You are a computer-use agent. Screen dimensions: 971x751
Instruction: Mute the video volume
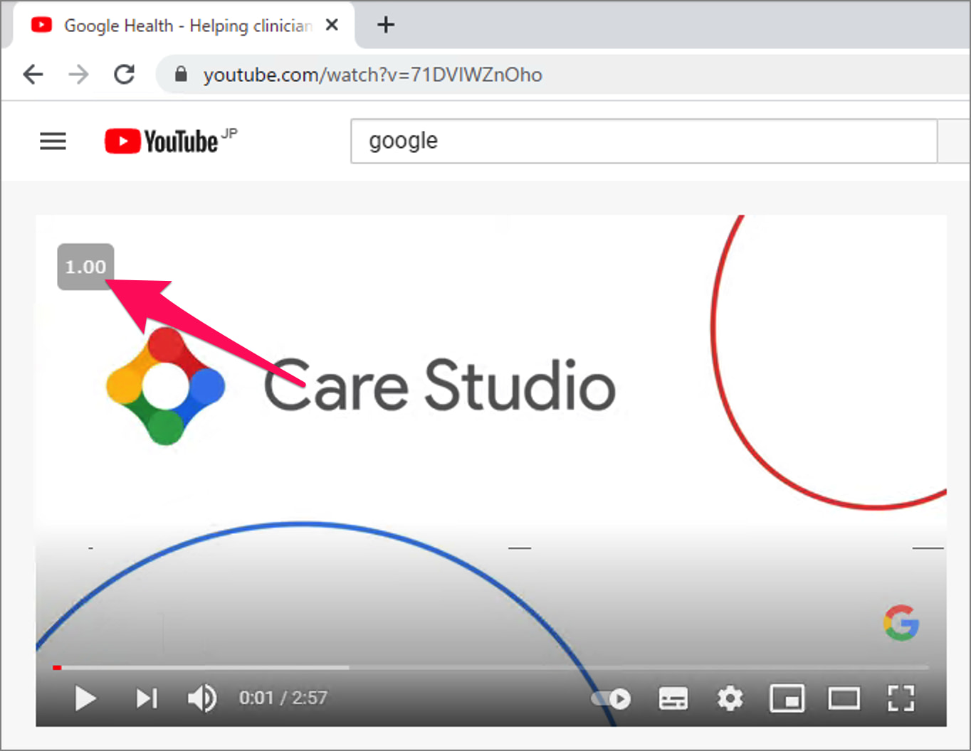pos(201,699)
